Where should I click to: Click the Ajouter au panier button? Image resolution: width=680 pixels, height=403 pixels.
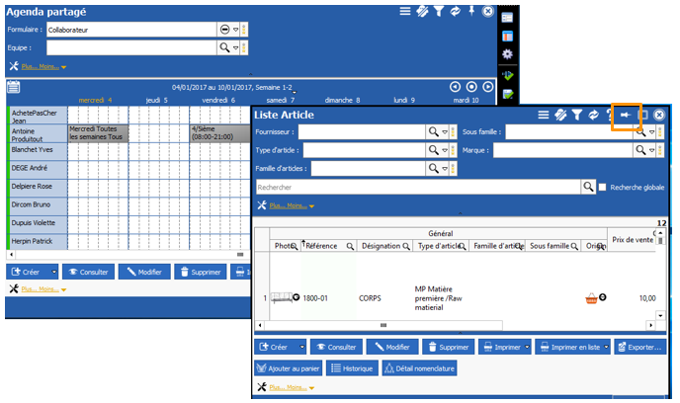(287, 367)
